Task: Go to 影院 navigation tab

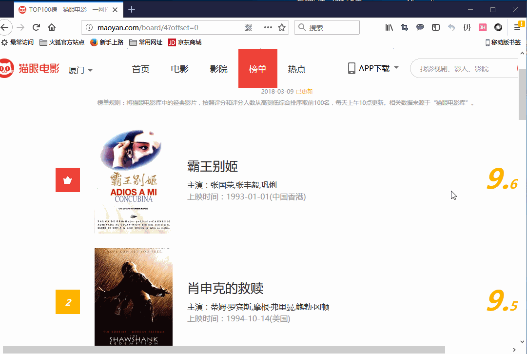Action: [x=218, y=69]
